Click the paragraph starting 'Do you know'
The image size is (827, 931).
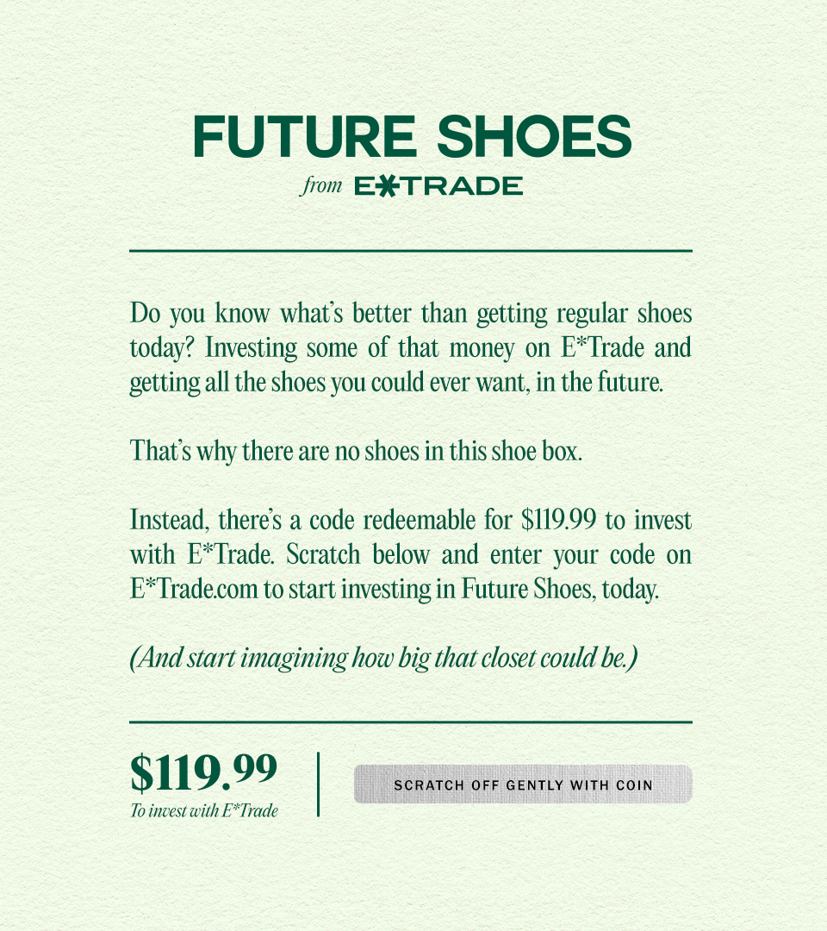[411, 348]
